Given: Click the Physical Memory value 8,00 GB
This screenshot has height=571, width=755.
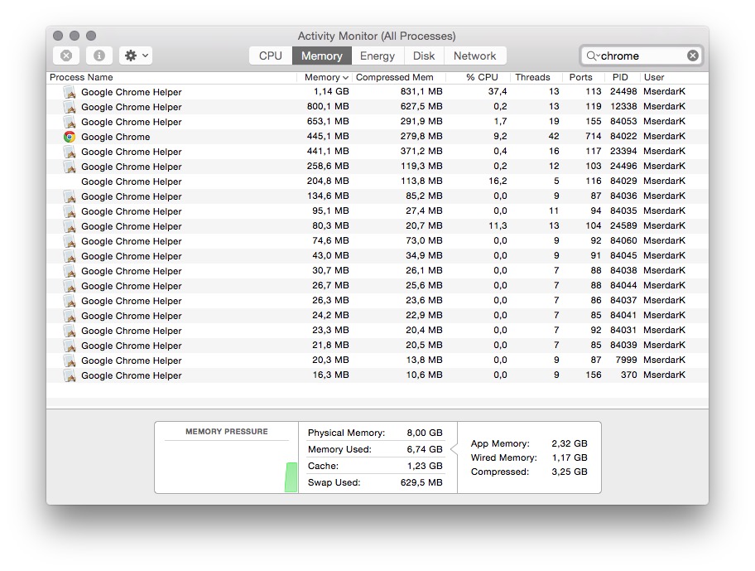Looking at the screenshot, I should pyautogui.click(x=425, y=433).
